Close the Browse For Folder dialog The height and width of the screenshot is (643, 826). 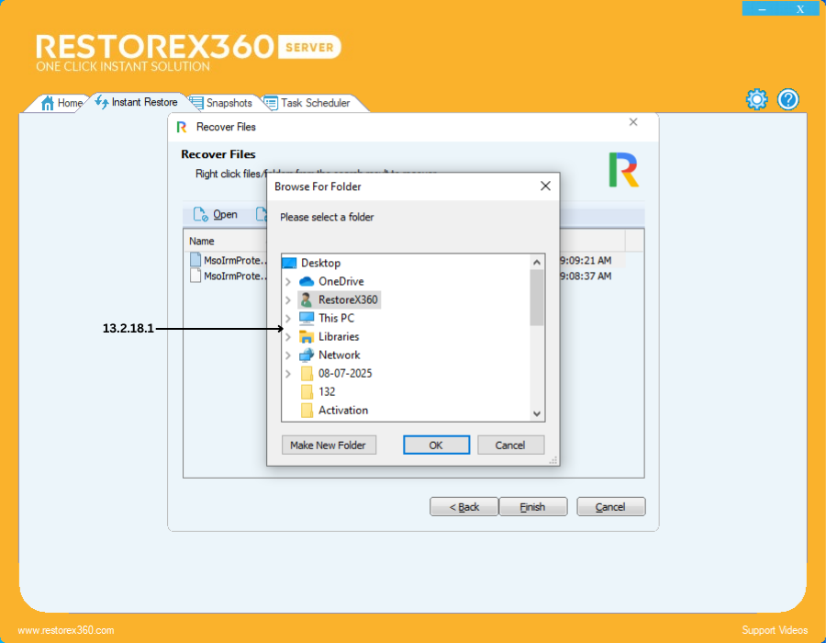point(546,186)
